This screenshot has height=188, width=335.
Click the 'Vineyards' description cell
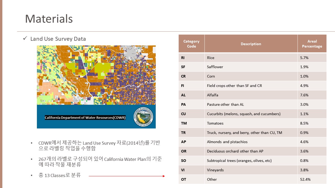click(x=251, y=170)
